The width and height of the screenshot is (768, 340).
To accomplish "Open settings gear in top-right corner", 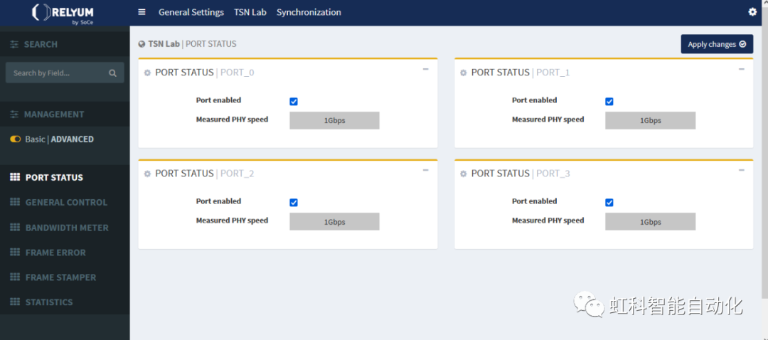I will pos(752,12).
